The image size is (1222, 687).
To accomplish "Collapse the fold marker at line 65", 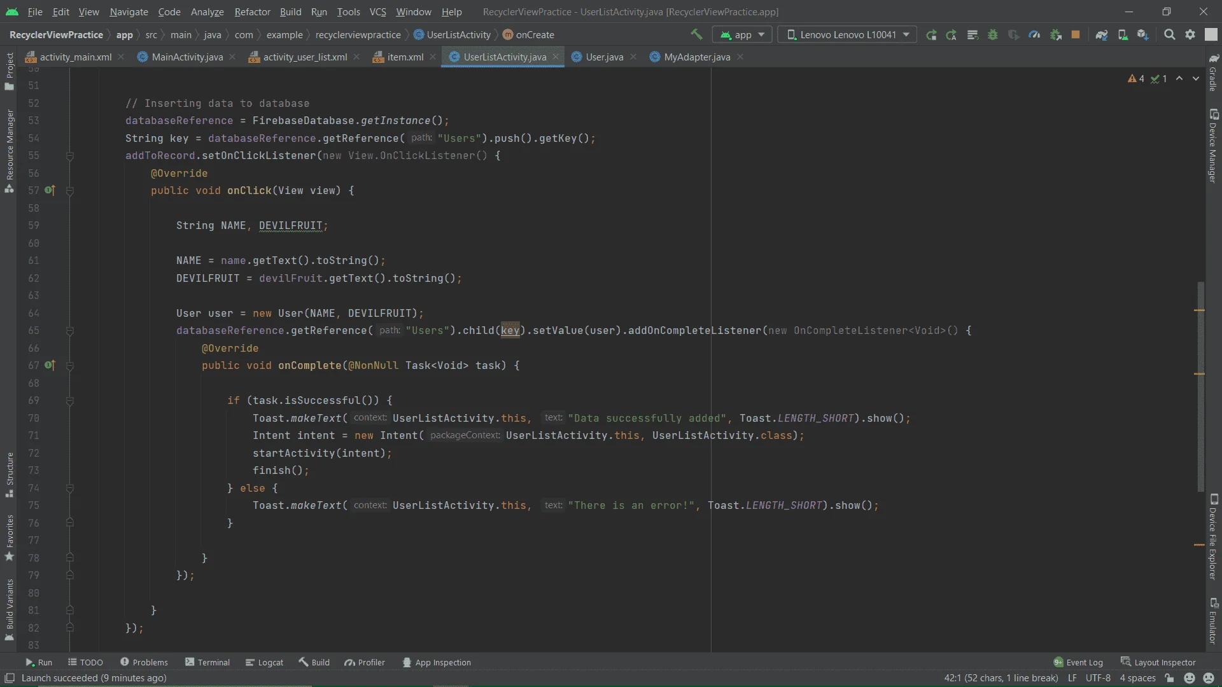I will coord(70,331).
